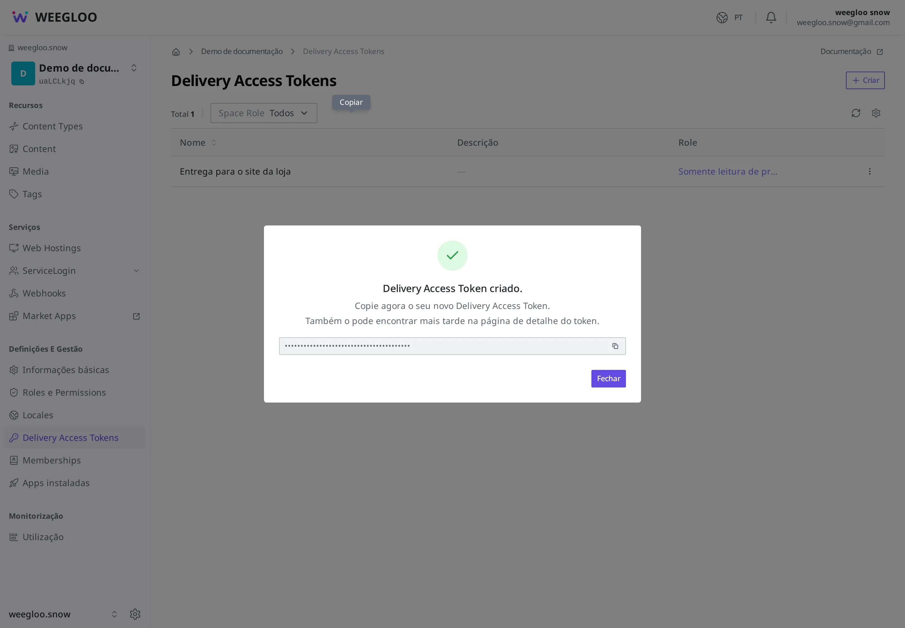Viewport: 905px width, 628px height.
Task: Click the Descrição column header
Action: click(x=477, y=143)
